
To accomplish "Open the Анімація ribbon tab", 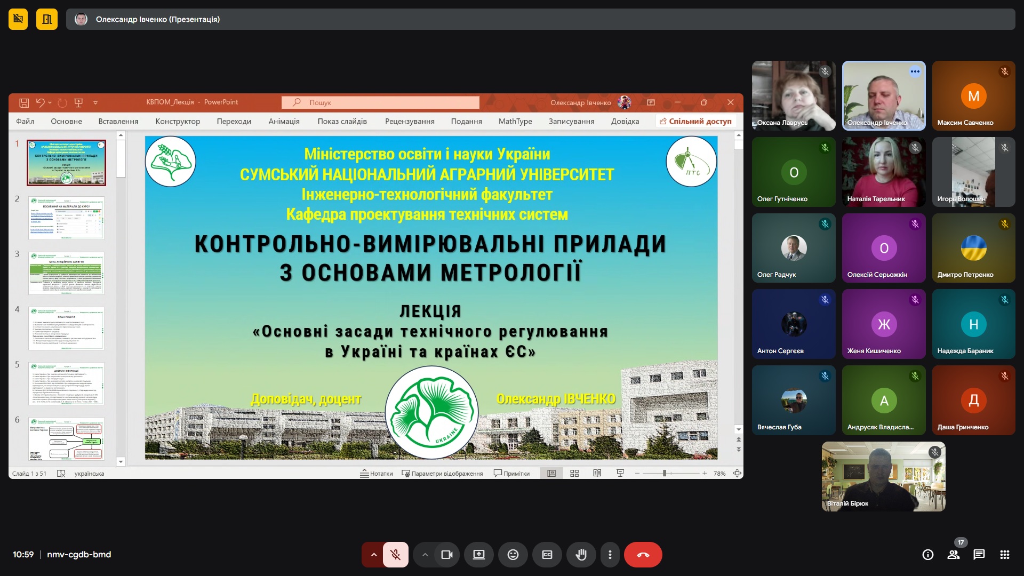I will [284, 121].
